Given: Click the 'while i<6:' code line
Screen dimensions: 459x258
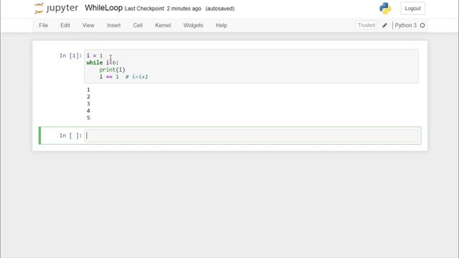Looking at the screenshot, I should 103,62.
